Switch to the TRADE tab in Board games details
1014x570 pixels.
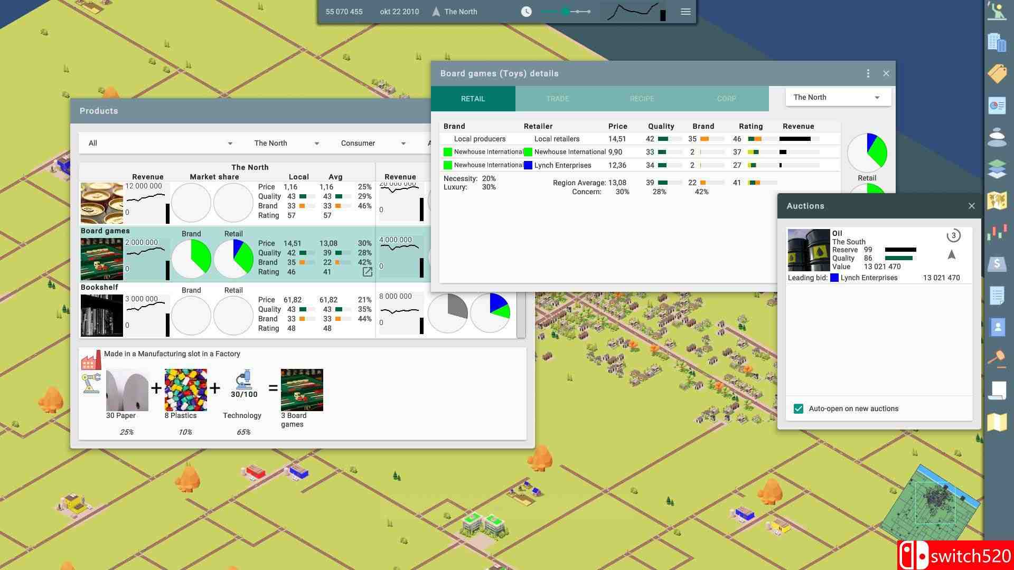click(557, 98)
